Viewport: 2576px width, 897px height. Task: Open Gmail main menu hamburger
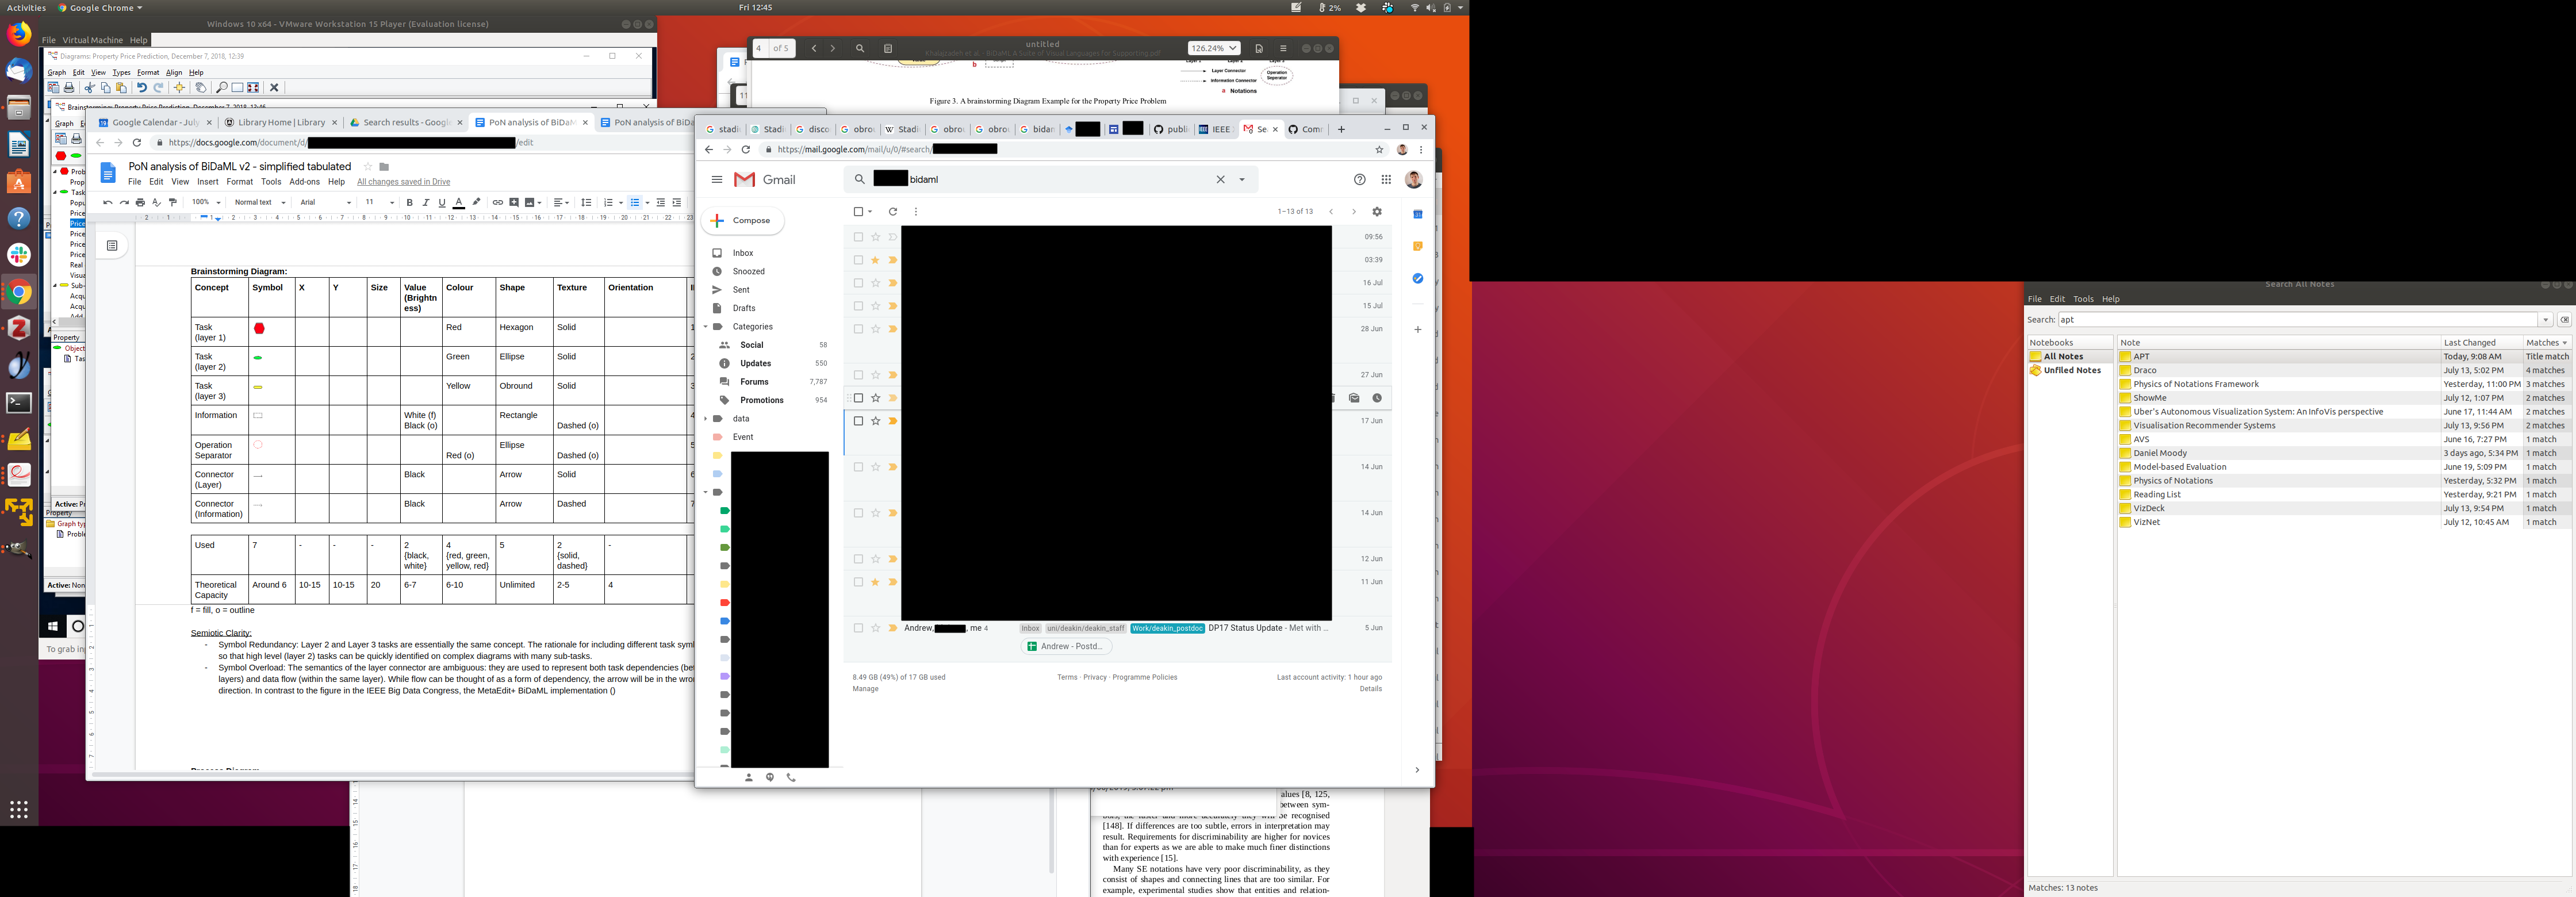tap(717, 180)
